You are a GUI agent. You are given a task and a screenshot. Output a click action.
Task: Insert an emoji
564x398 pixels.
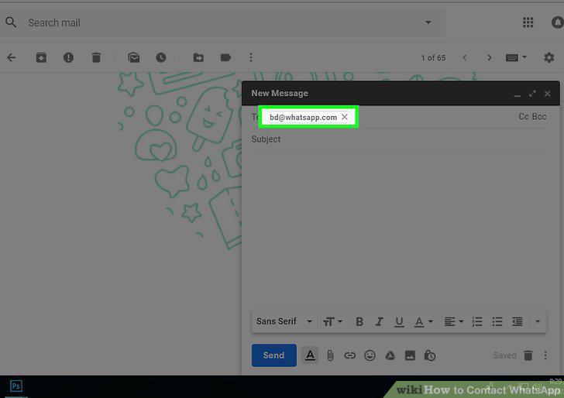370,355
